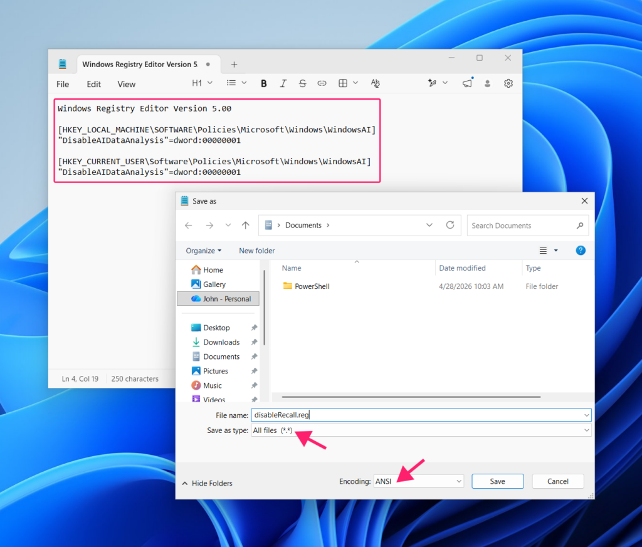Open the Notepad View menu
The width and height of the screenshot is (642, 547).
coord(127,85)
